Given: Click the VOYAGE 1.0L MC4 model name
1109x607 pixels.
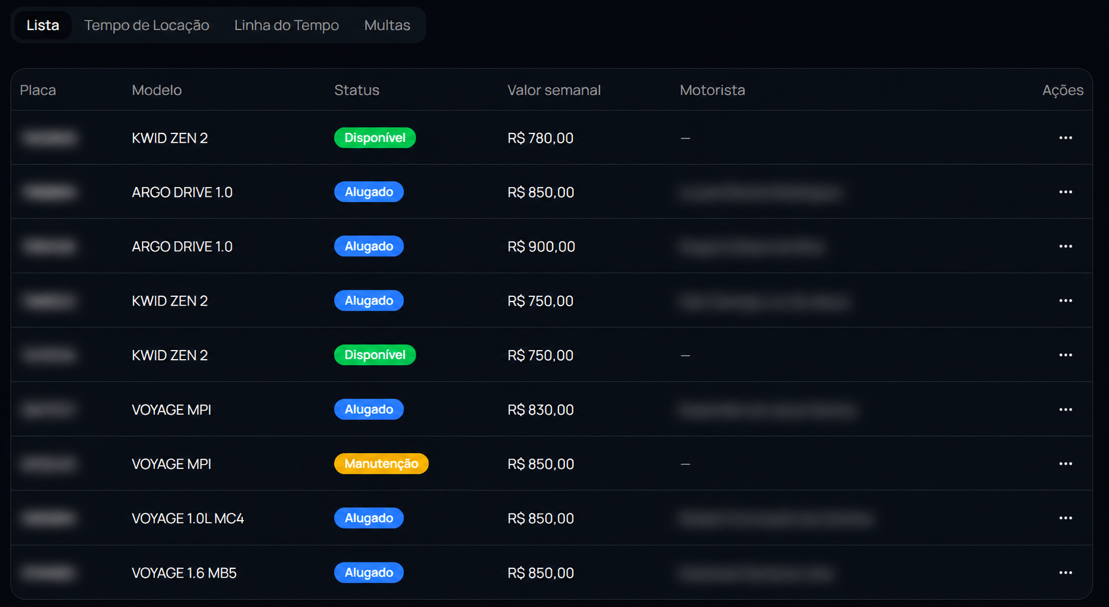Looking at the screenshot, I should pyautogui.click(x=188, y=519).
